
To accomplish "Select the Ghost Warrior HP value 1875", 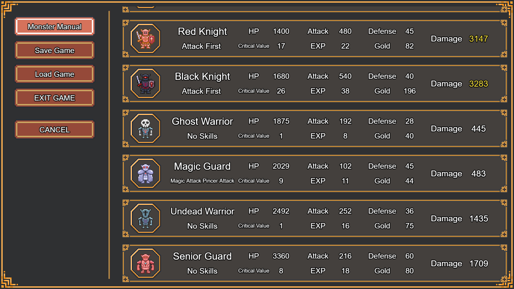I will click(x=281, y=121).
